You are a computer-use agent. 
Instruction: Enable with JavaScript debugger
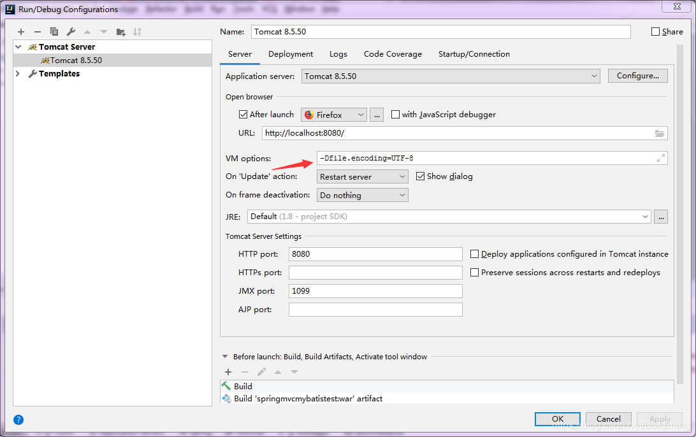[x=395, y=115]
